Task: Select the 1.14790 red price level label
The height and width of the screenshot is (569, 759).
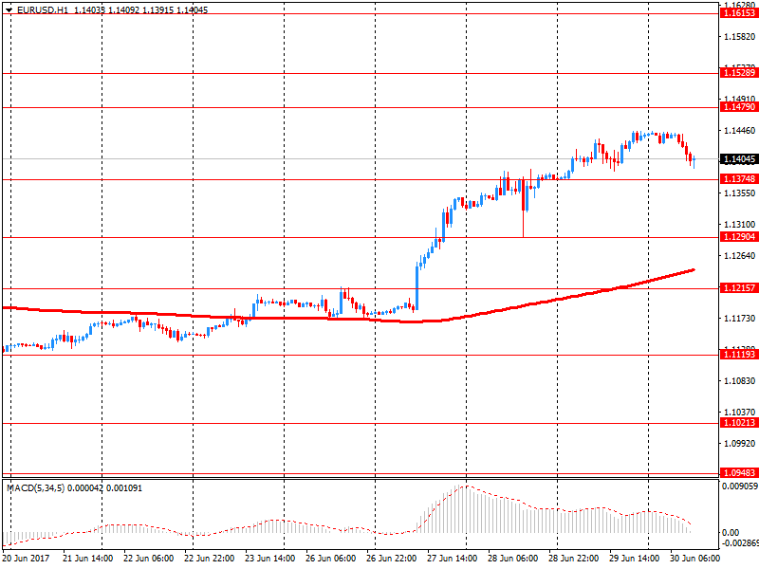Action: pyautogui.click(x=739, y=107)
